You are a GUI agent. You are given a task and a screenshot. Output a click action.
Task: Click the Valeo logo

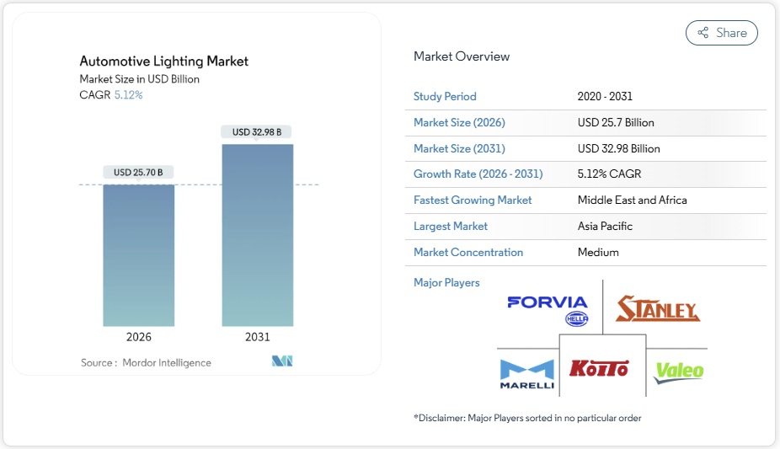679,371
